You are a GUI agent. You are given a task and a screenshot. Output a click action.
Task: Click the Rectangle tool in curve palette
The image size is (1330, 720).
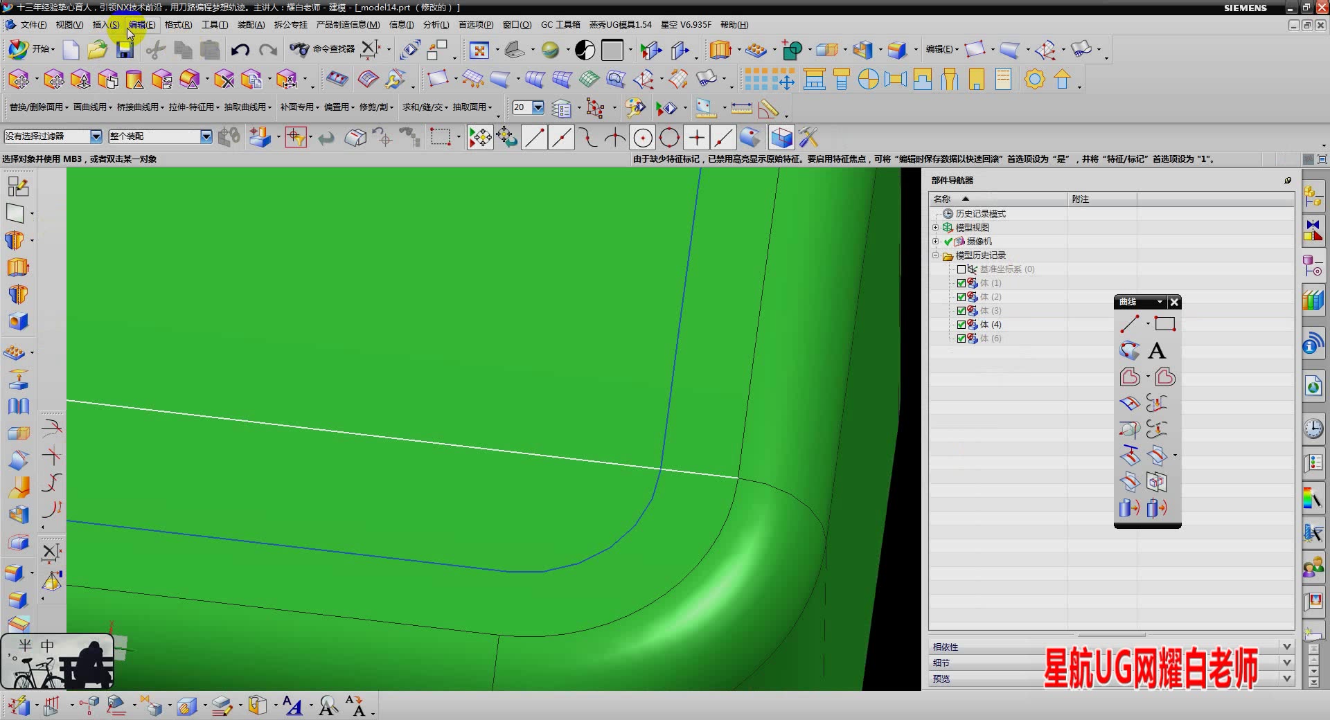coord(1164,324)
